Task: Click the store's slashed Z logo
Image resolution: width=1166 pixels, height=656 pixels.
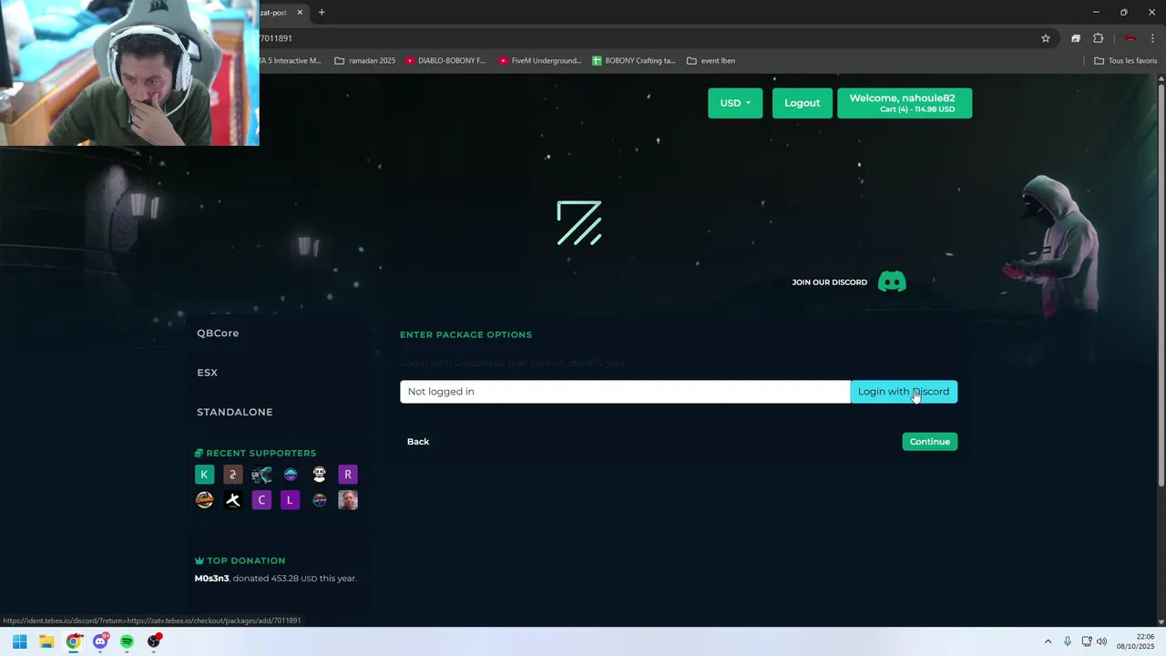Action: [x=579, y=223]
